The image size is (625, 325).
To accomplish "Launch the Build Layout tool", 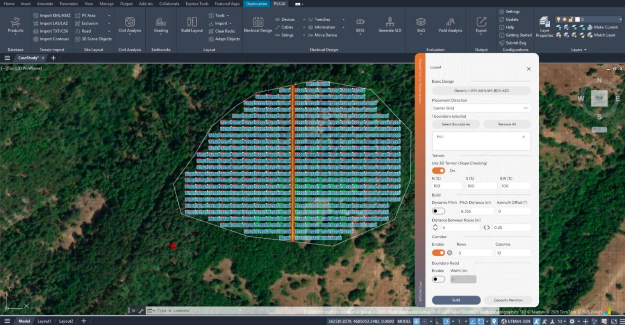I will 192,25.
